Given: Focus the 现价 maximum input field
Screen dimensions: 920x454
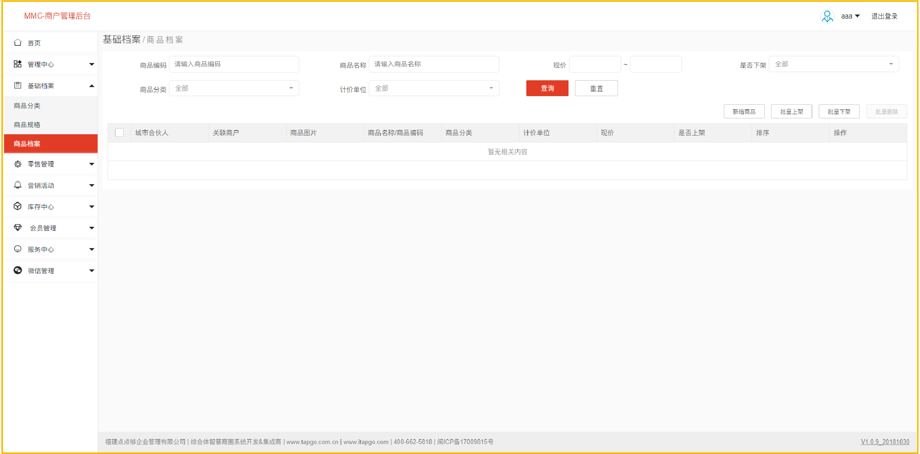Looking at the screenshot, I should [x=656, y=64].
